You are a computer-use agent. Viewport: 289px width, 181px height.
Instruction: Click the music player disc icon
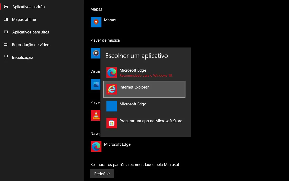(x=95, y=53)
